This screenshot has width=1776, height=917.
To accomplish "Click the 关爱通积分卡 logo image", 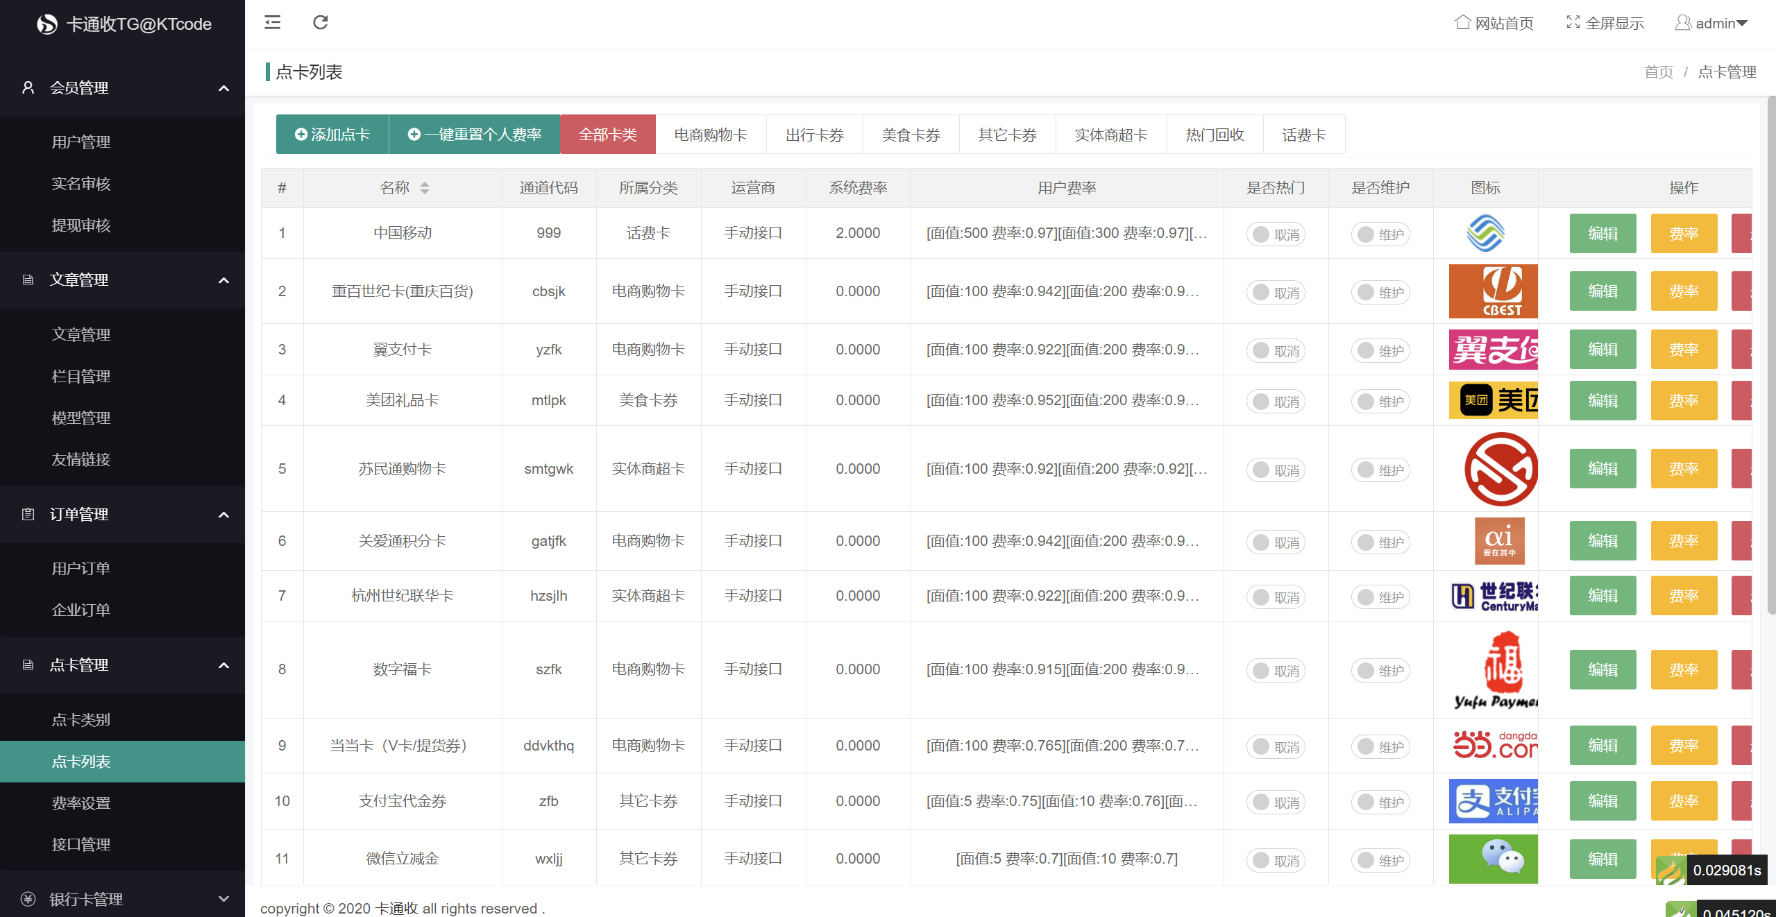I will [1499, 541].
